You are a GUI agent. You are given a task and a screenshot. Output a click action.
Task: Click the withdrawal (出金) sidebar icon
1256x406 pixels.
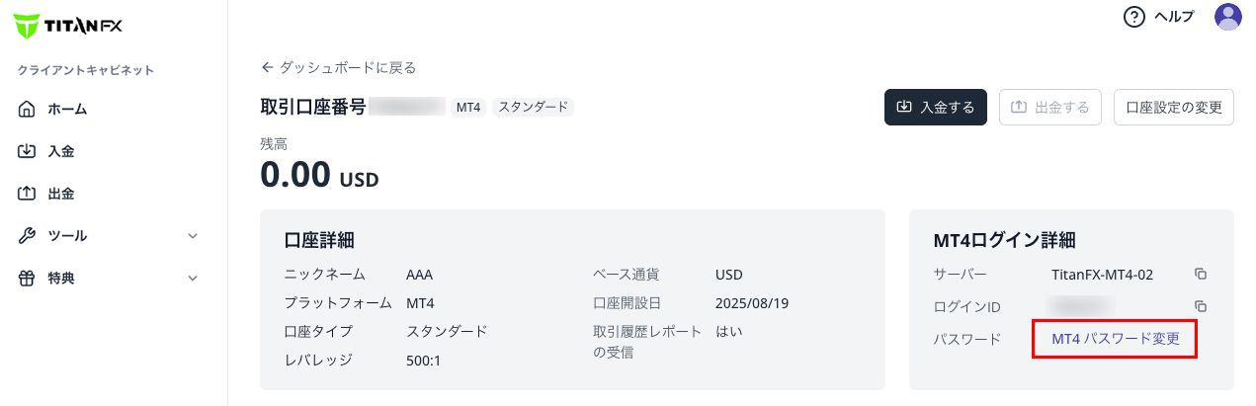click(x=28, y=194)
